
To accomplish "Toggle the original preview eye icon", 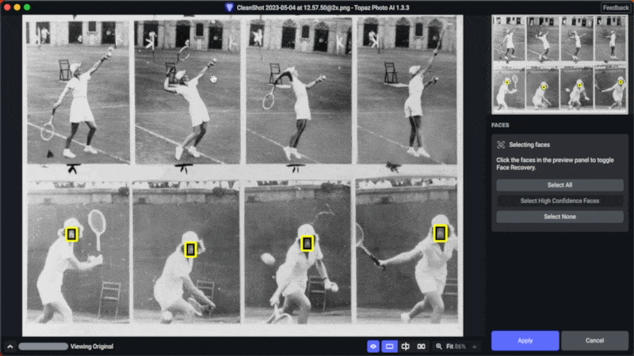I will click(373, 347).
